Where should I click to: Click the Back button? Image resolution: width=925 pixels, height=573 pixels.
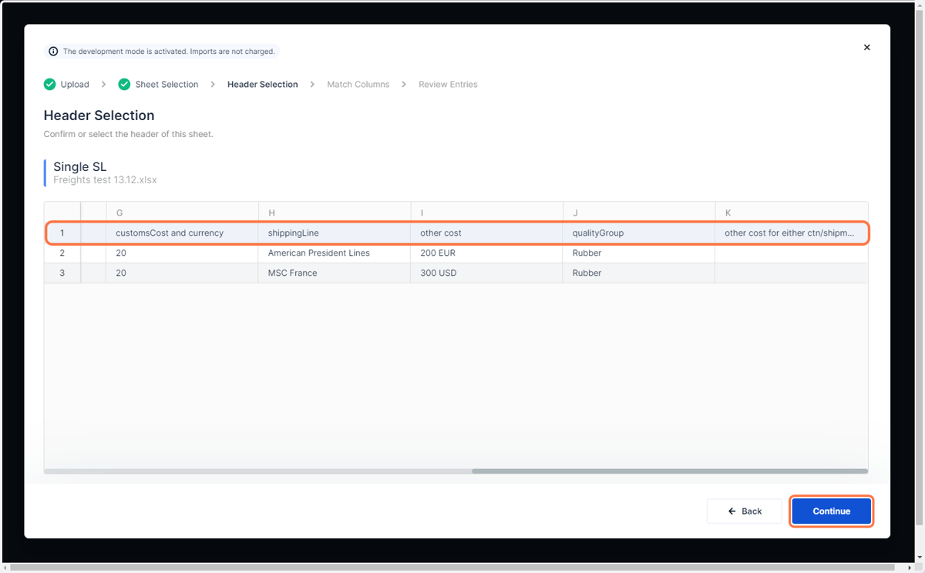745,511
